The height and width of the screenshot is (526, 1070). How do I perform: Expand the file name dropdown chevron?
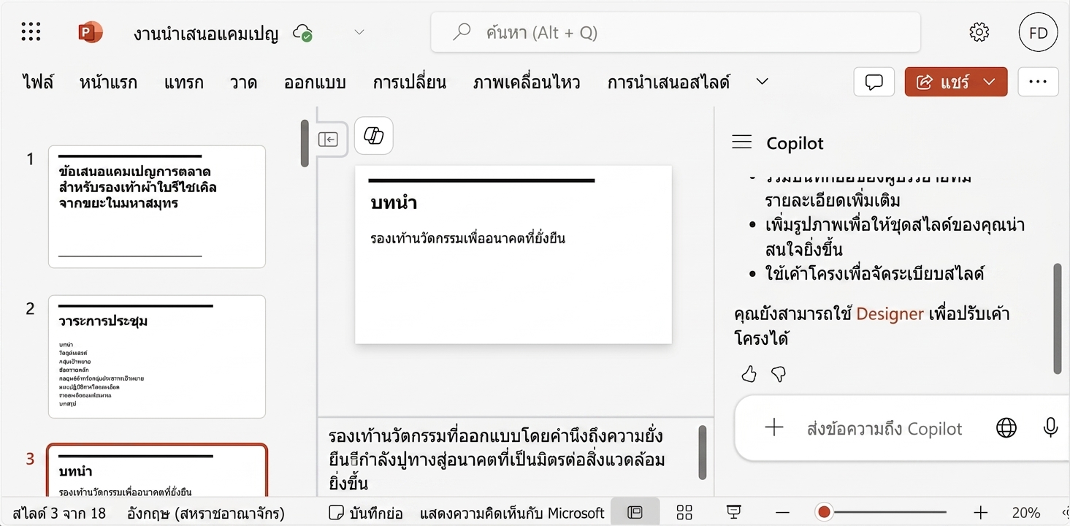pyautogui.click(x=359, y=32)
